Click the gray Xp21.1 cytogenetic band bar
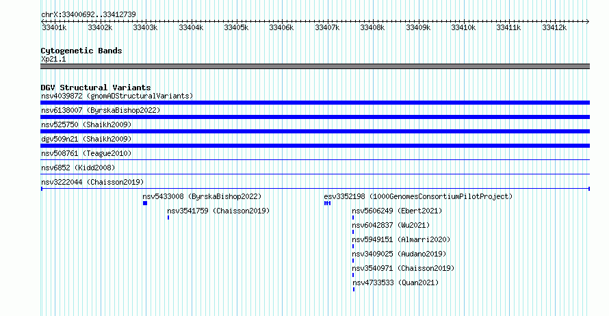The width and height of the screenshot is (609, 316). point(315,66)
